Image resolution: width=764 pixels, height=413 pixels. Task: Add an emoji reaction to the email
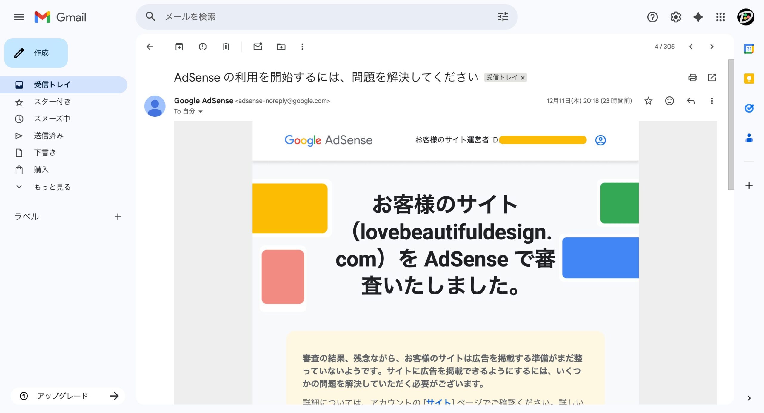(x=669, y=101)
